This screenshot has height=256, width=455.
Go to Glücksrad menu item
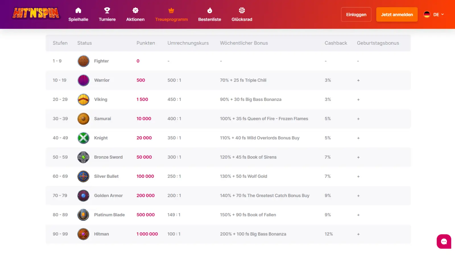(242, 19)
